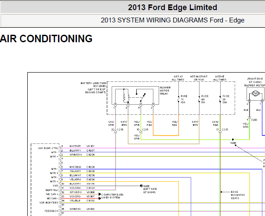Select "2013 SYSTEM WIRING DIAGRAMS Ford - Edge" subtitle
Screen dimensions: 265x216
coord(173,20)
